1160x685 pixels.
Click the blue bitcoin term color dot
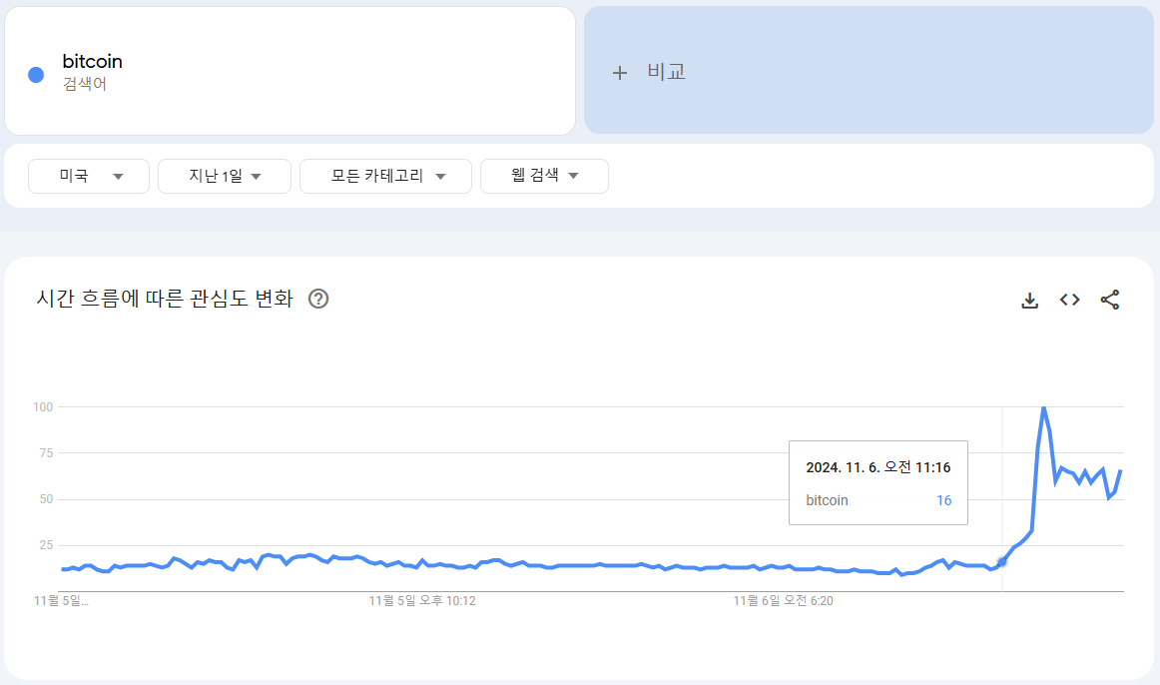36,75
